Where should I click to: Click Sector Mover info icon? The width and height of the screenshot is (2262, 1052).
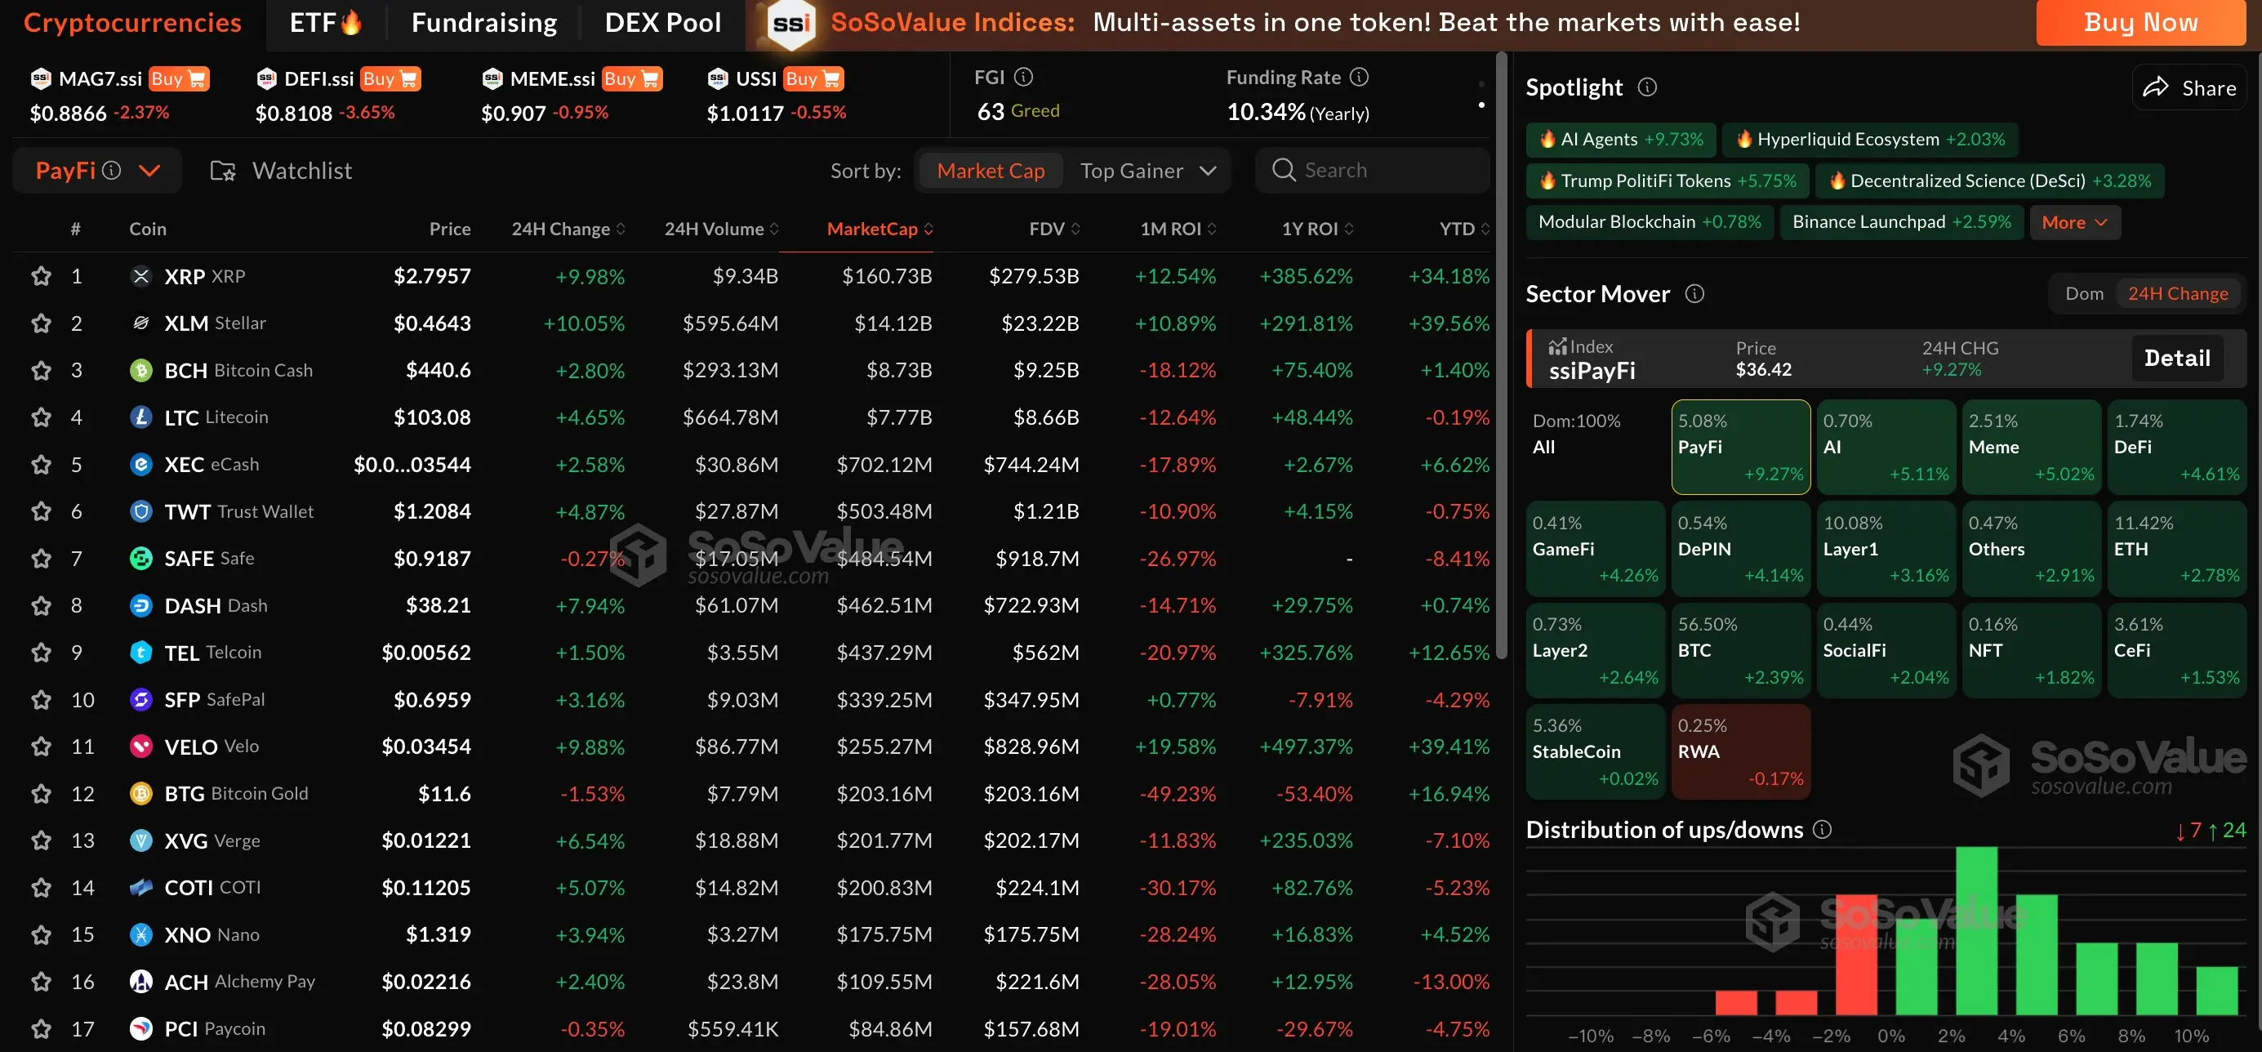click(x=1694, y=293)
